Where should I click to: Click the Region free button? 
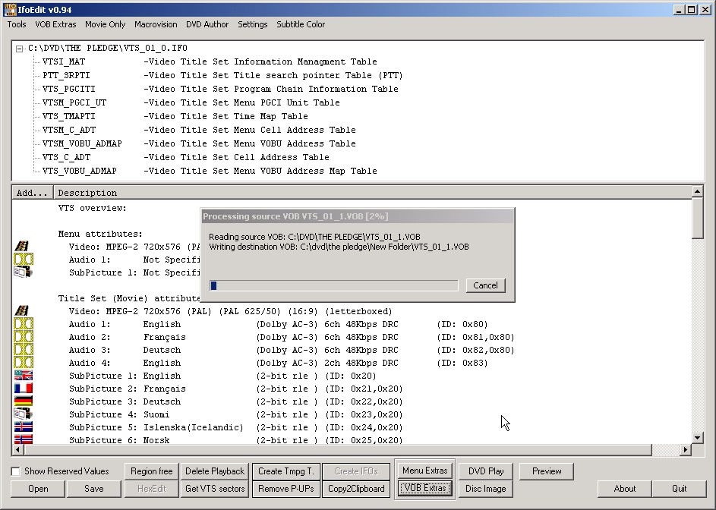tap(152, 471)
